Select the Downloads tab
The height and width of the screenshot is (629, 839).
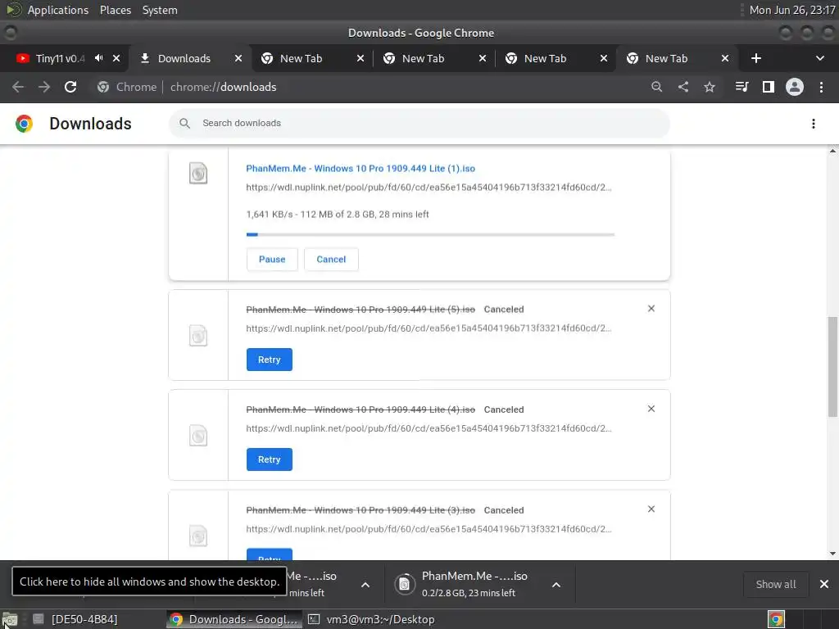(184, 58)
